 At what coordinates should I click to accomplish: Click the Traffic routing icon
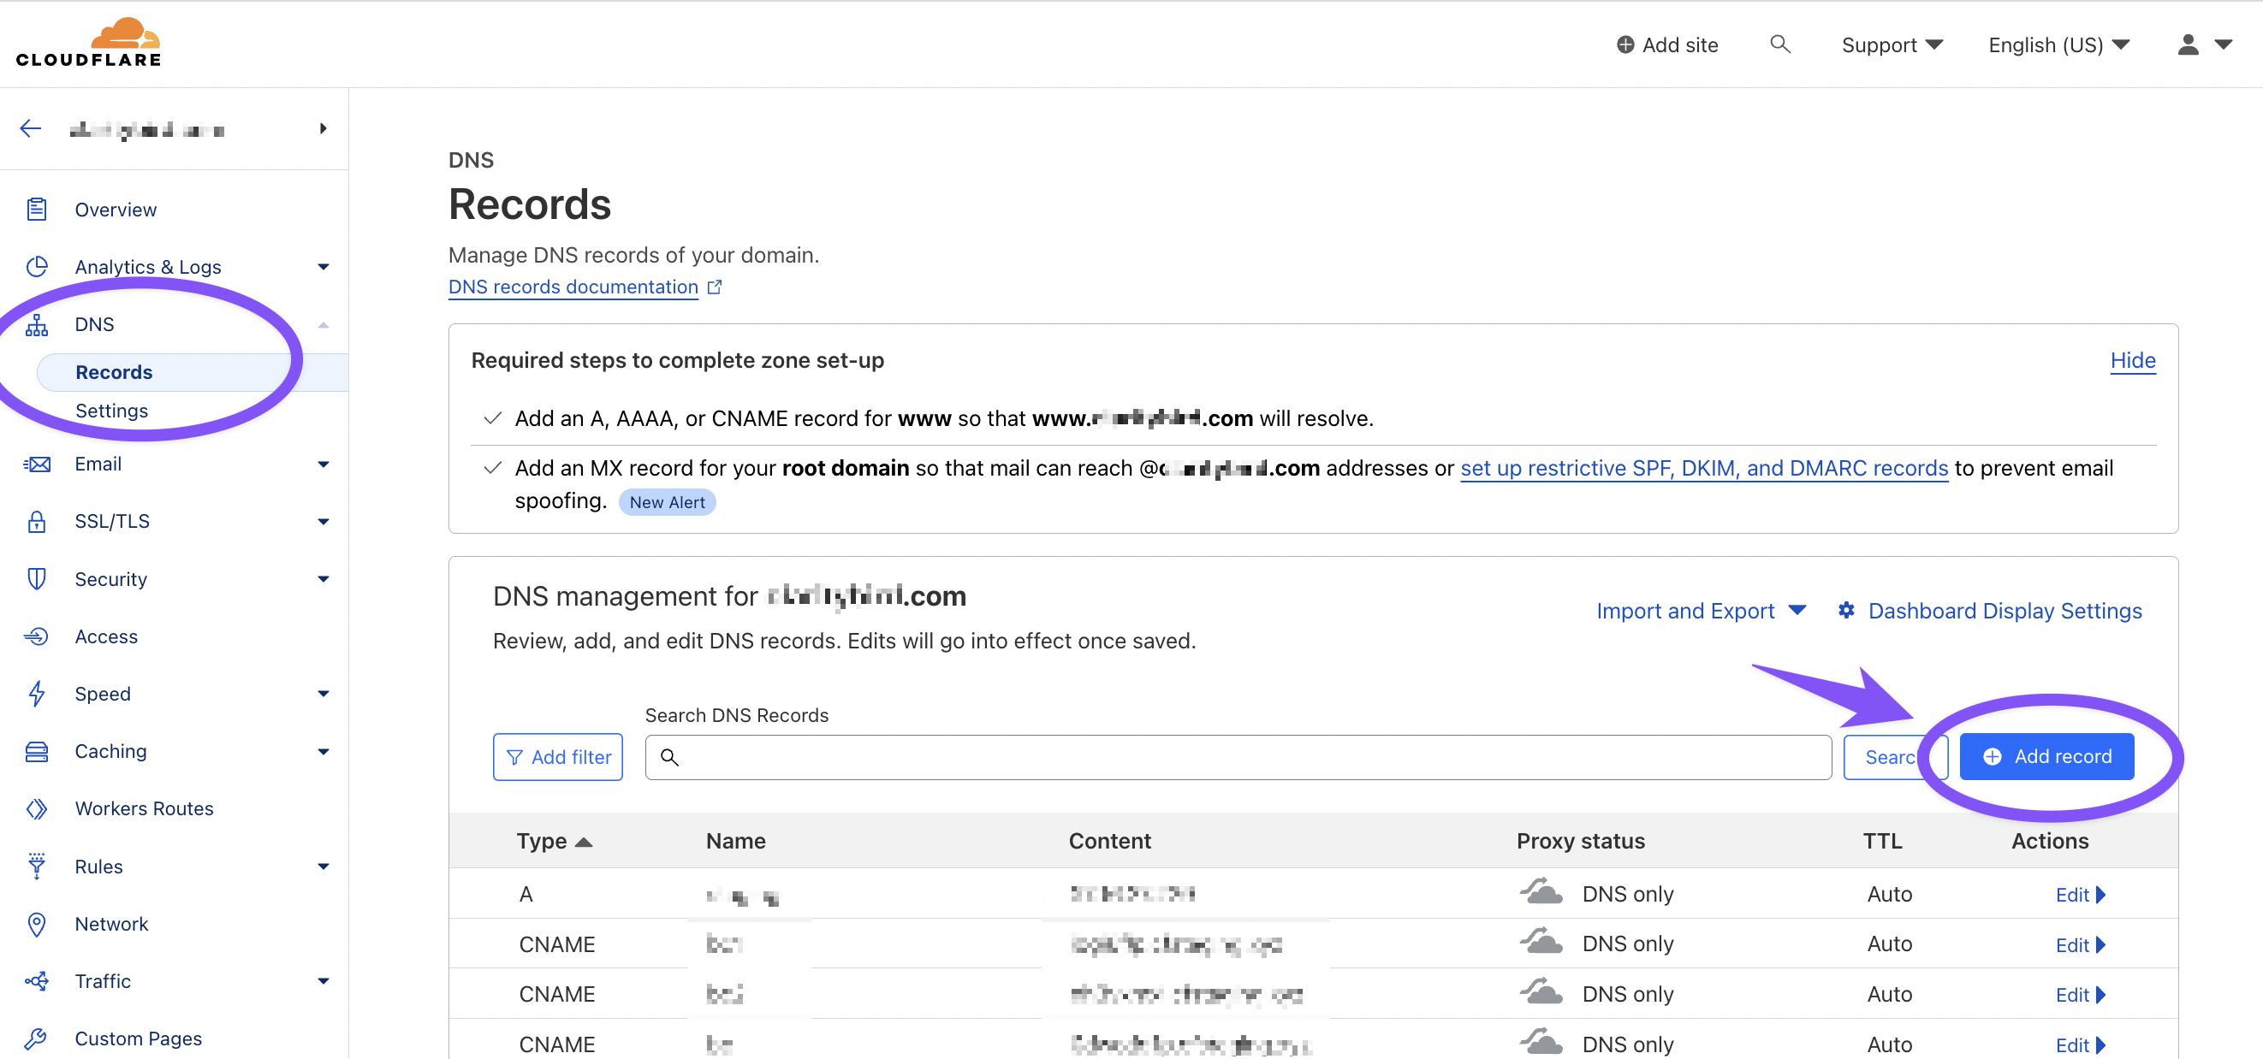tap(37, 981)
